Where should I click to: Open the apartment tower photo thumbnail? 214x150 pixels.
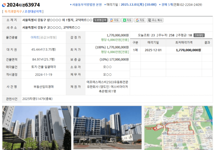37,128
